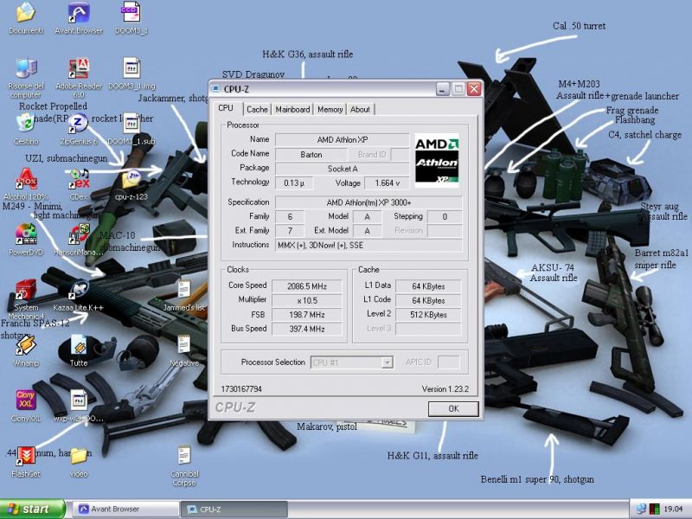The width and height of the screenshot is (692, 519).
Task: Launch the ZipGenius 6 shortcut
Action: [79, 124]
